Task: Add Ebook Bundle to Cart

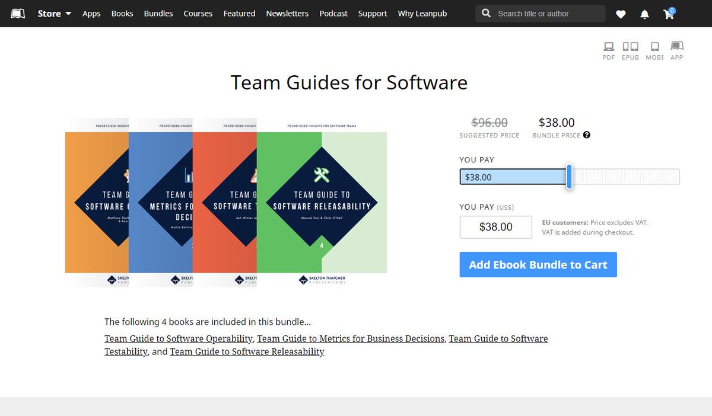Action: pos(538,265)
